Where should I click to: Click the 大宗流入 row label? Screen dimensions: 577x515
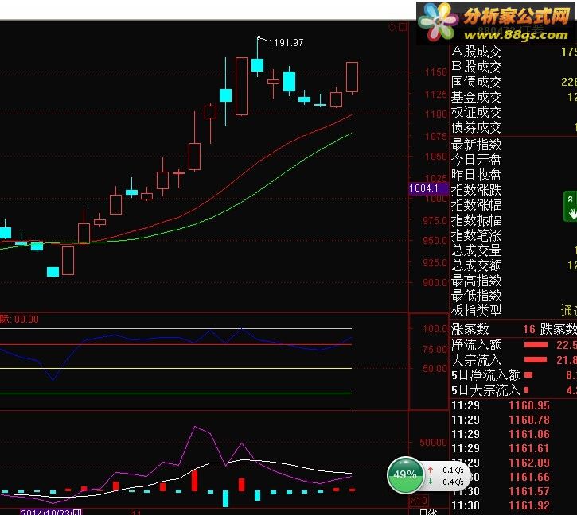(x=476, y=360)
